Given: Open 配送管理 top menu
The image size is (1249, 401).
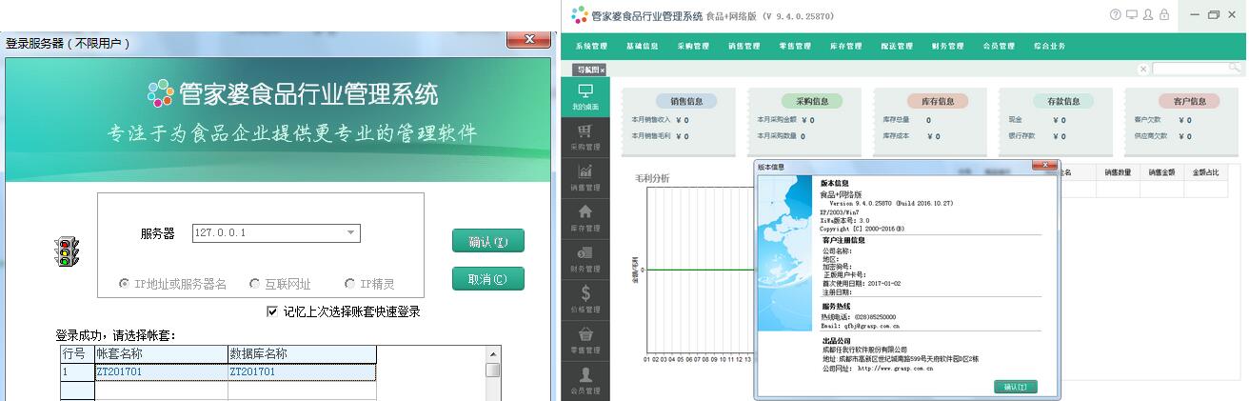Looking at the screenshot, I should coord(897,46).
